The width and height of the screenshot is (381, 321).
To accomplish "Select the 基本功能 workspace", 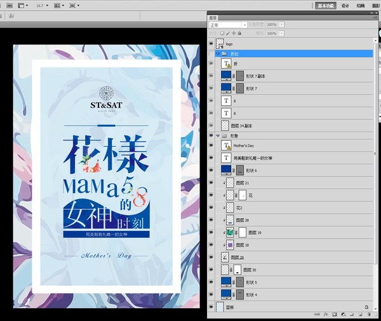I will (x=326, y=6).
